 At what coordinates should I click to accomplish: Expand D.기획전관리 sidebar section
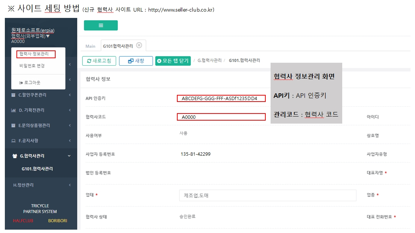point(32,110)
